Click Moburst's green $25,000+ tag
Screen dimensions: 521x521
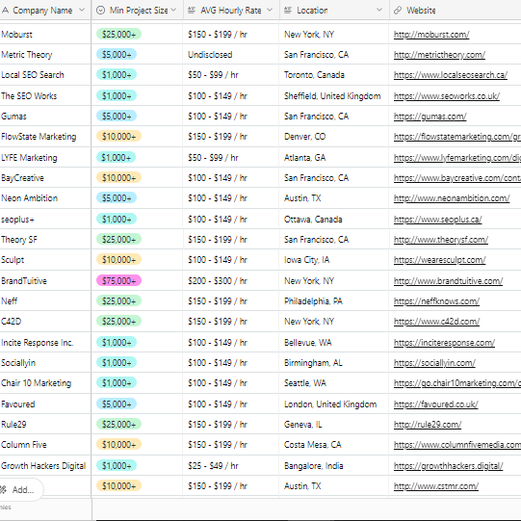point(119,35)
